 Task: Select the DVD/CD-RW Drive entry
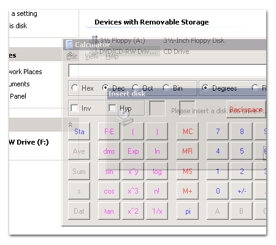128,51
